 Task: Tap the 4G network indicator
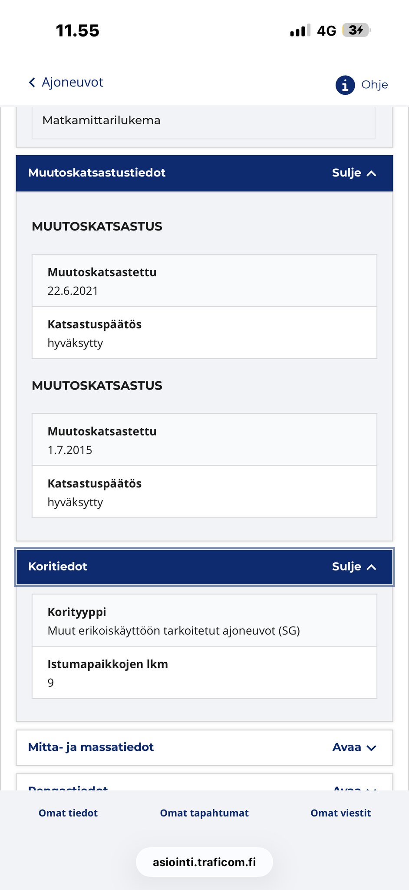[x=327, y=31]
